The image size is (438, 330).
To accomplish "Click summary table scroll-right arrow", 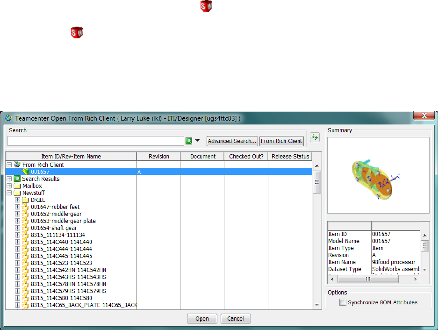I will click(x=416, y=279).
